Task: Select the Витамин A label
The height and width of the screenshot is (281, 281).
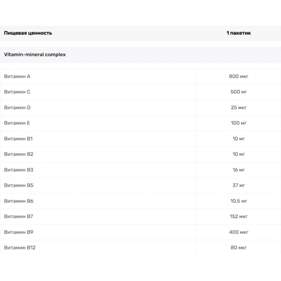Action: coord(17,76)
